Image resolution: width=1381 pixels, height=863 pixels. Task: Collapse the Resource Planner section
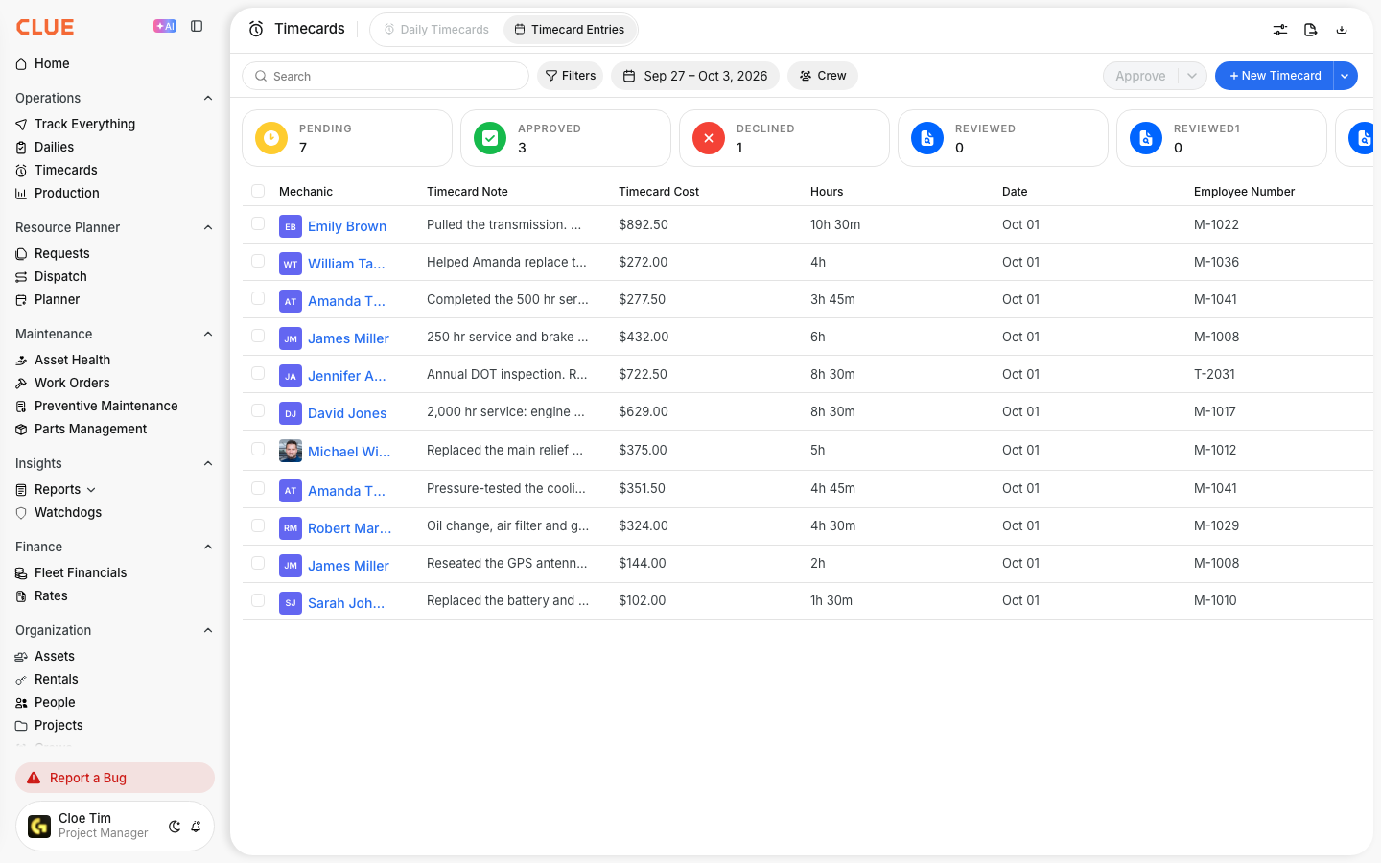208,227
